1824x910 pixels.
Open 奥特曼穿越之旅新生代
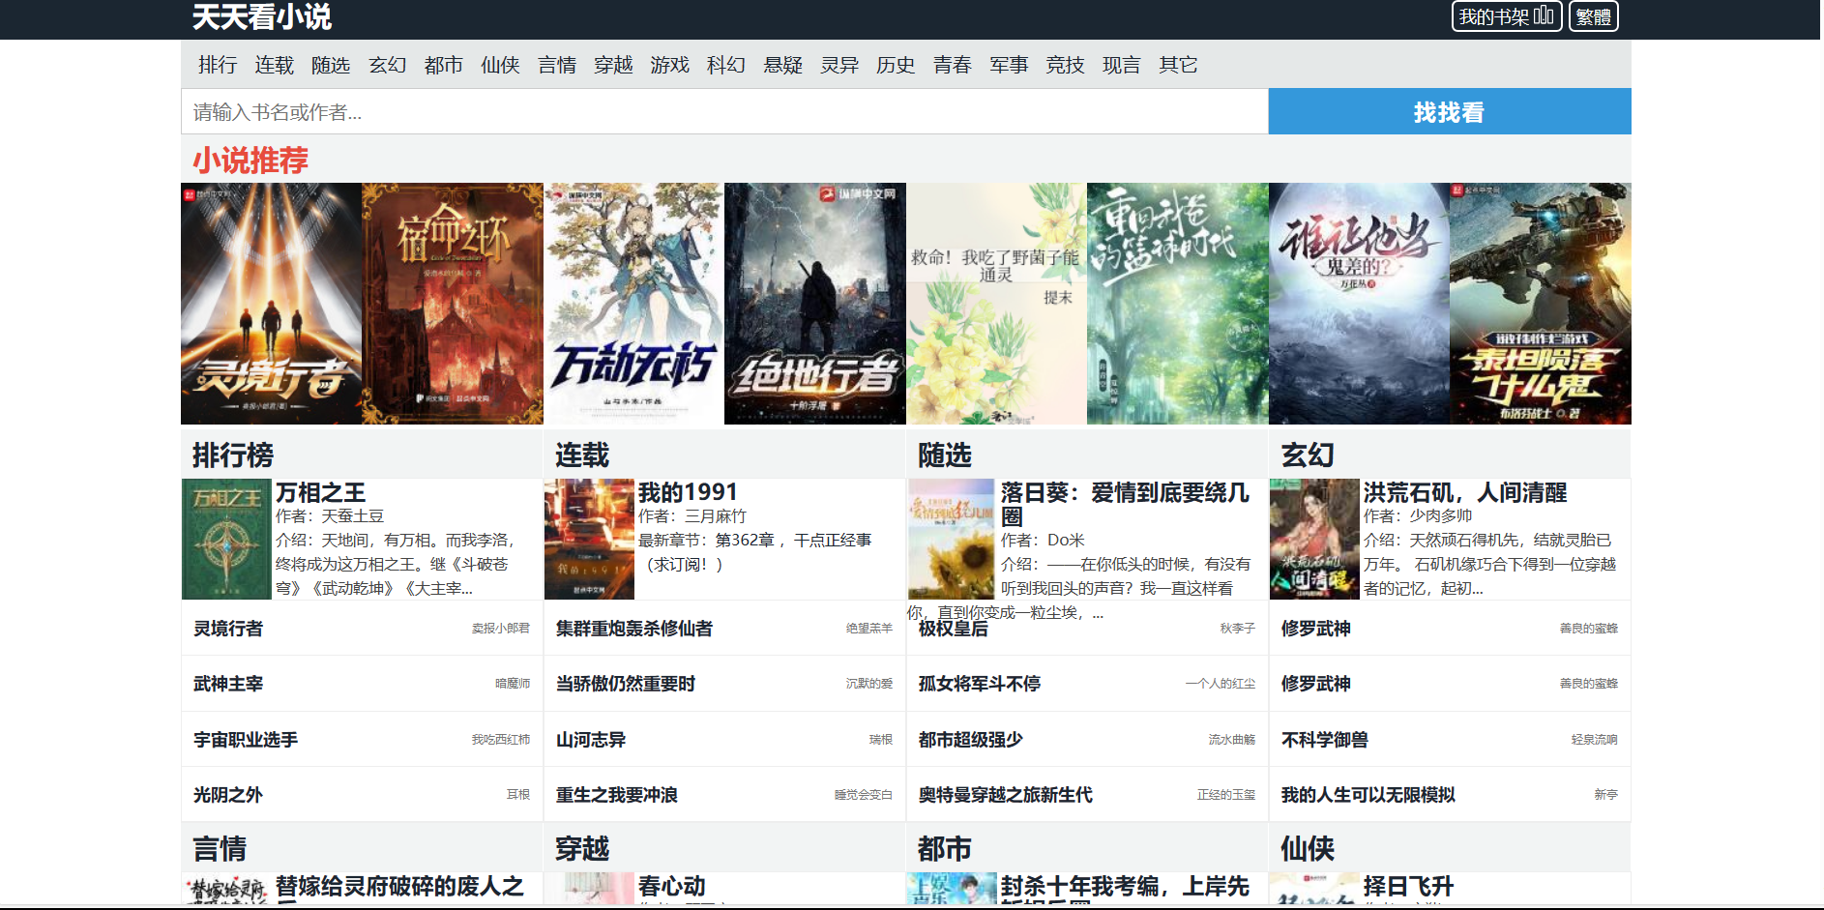[1006, 795]
